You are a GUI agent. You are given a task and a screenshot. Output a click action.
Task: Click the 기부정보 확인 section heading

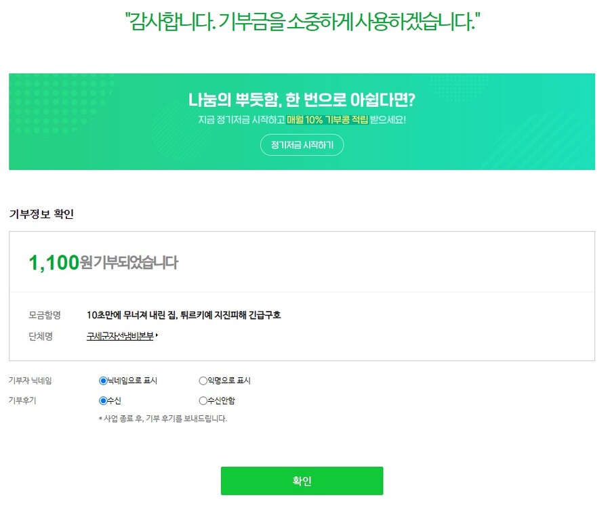coord(41,215)
